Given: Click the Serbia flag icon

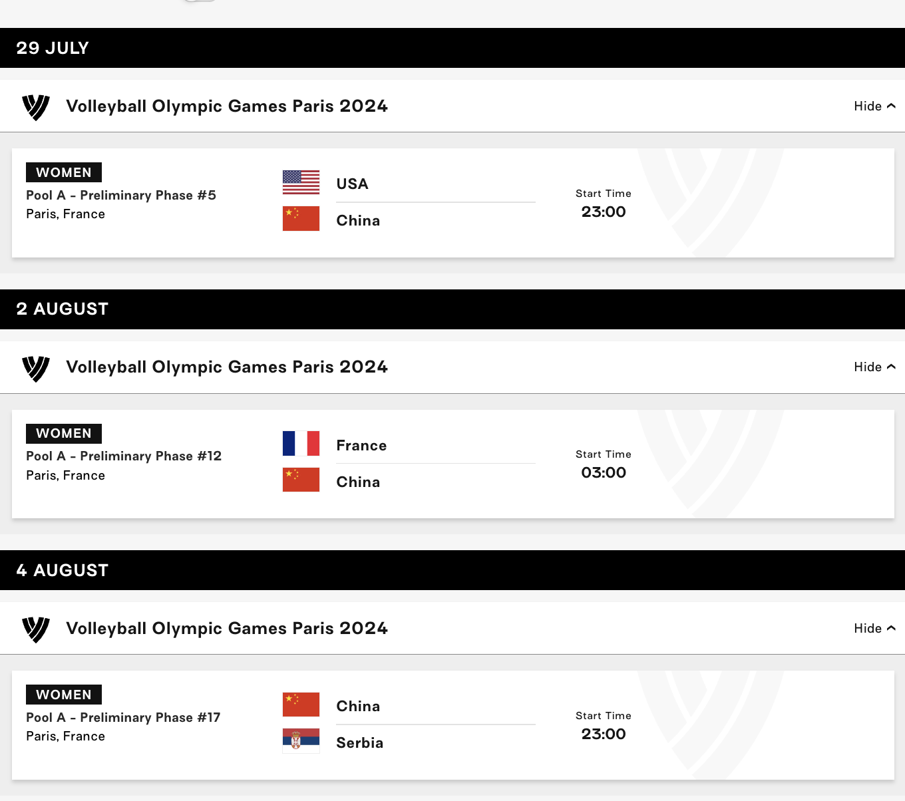Looking at the screenshot, I should tap(301, 741).
